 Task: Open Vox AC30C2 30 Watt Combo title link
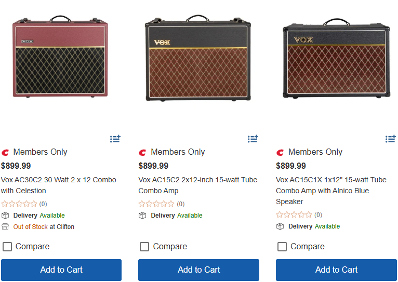click(58, 185)
